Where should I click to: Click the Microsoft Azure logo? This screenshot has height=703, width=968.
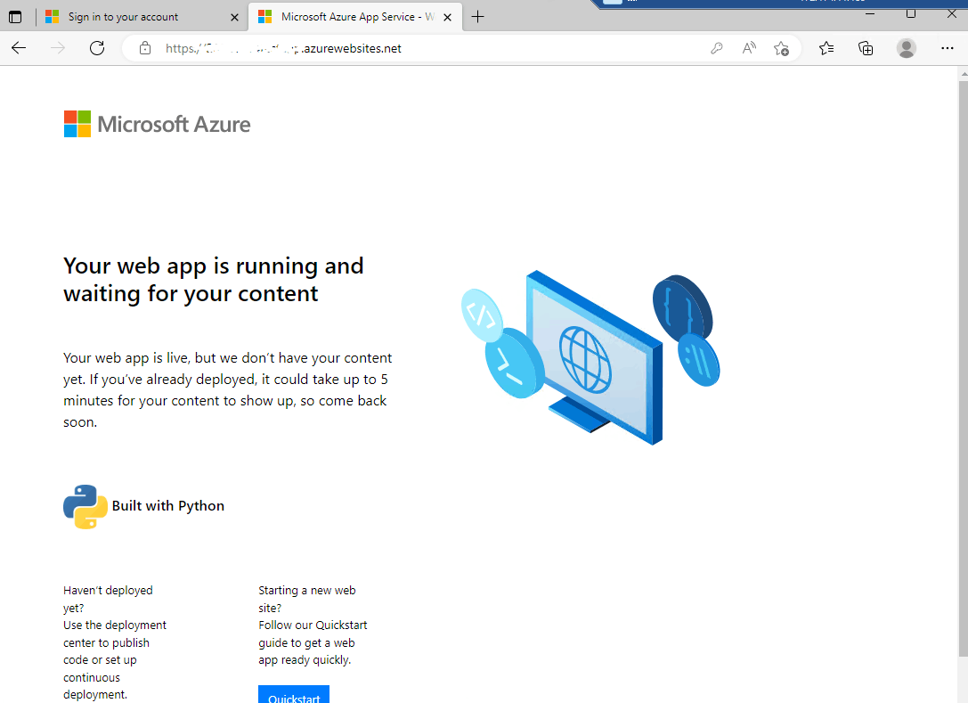(157, 124)
